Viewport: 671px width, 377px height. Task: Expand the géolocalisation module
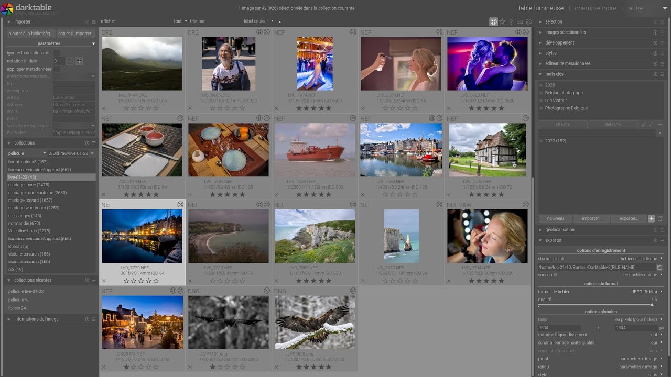pos(559,230)
